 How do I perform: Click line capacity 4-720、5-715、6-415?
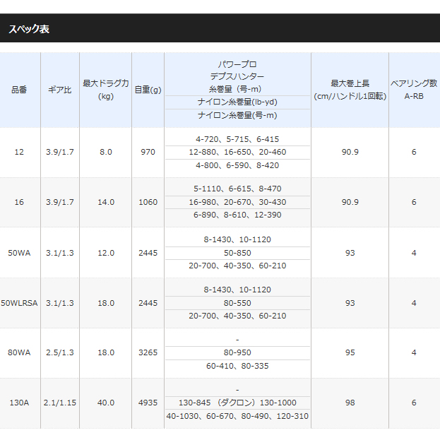point(237,139)
